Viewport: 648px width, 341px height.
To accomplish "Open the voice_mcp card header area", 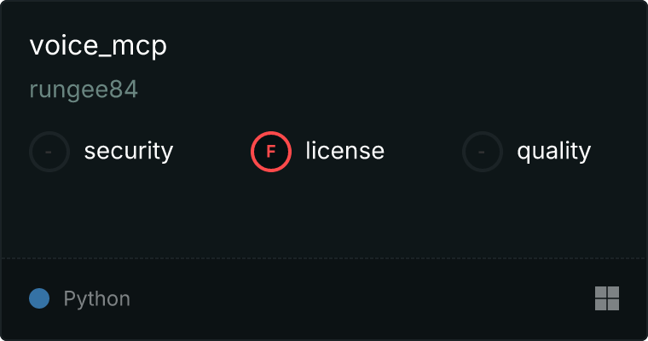I will (x=324, y=66).
